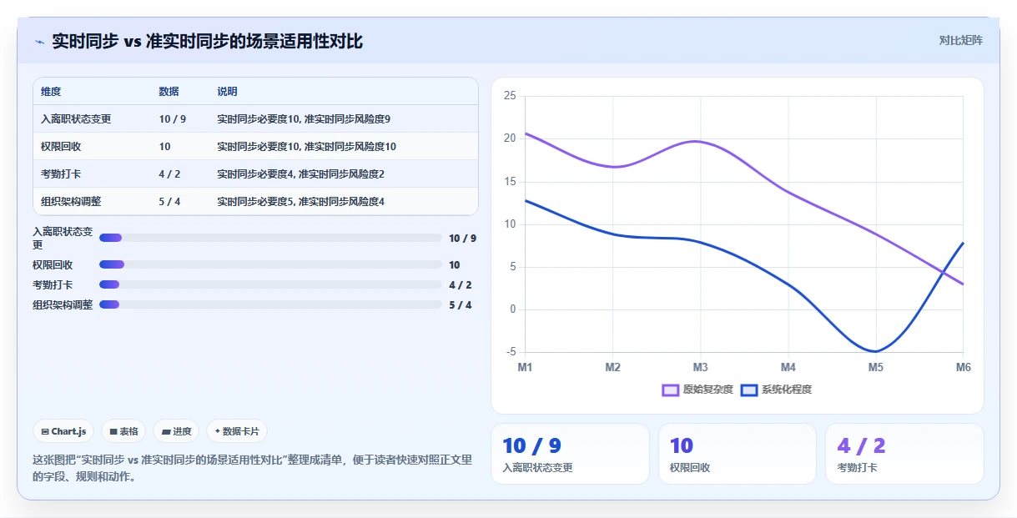
Task: Click 实时同步必要度4, 准实时同步风险度2 description
Action: coord(301,174)
